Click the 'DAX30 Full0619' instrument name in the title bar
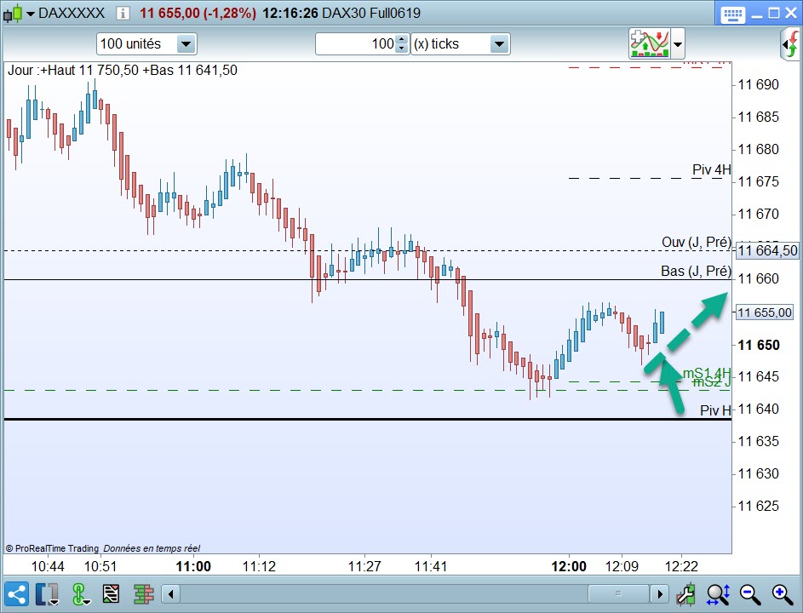 (x=371, y=14)
